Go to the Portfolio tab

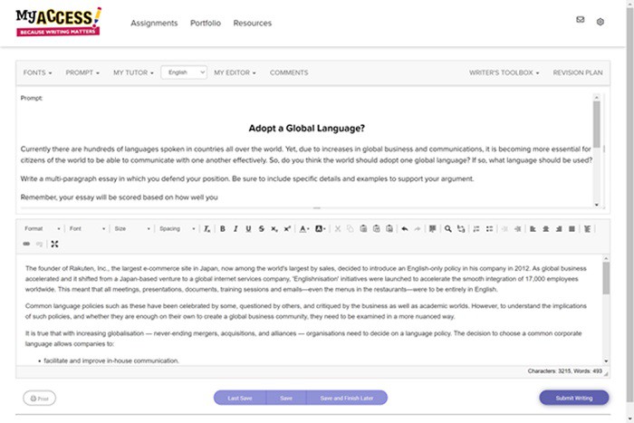coord(206,23)
